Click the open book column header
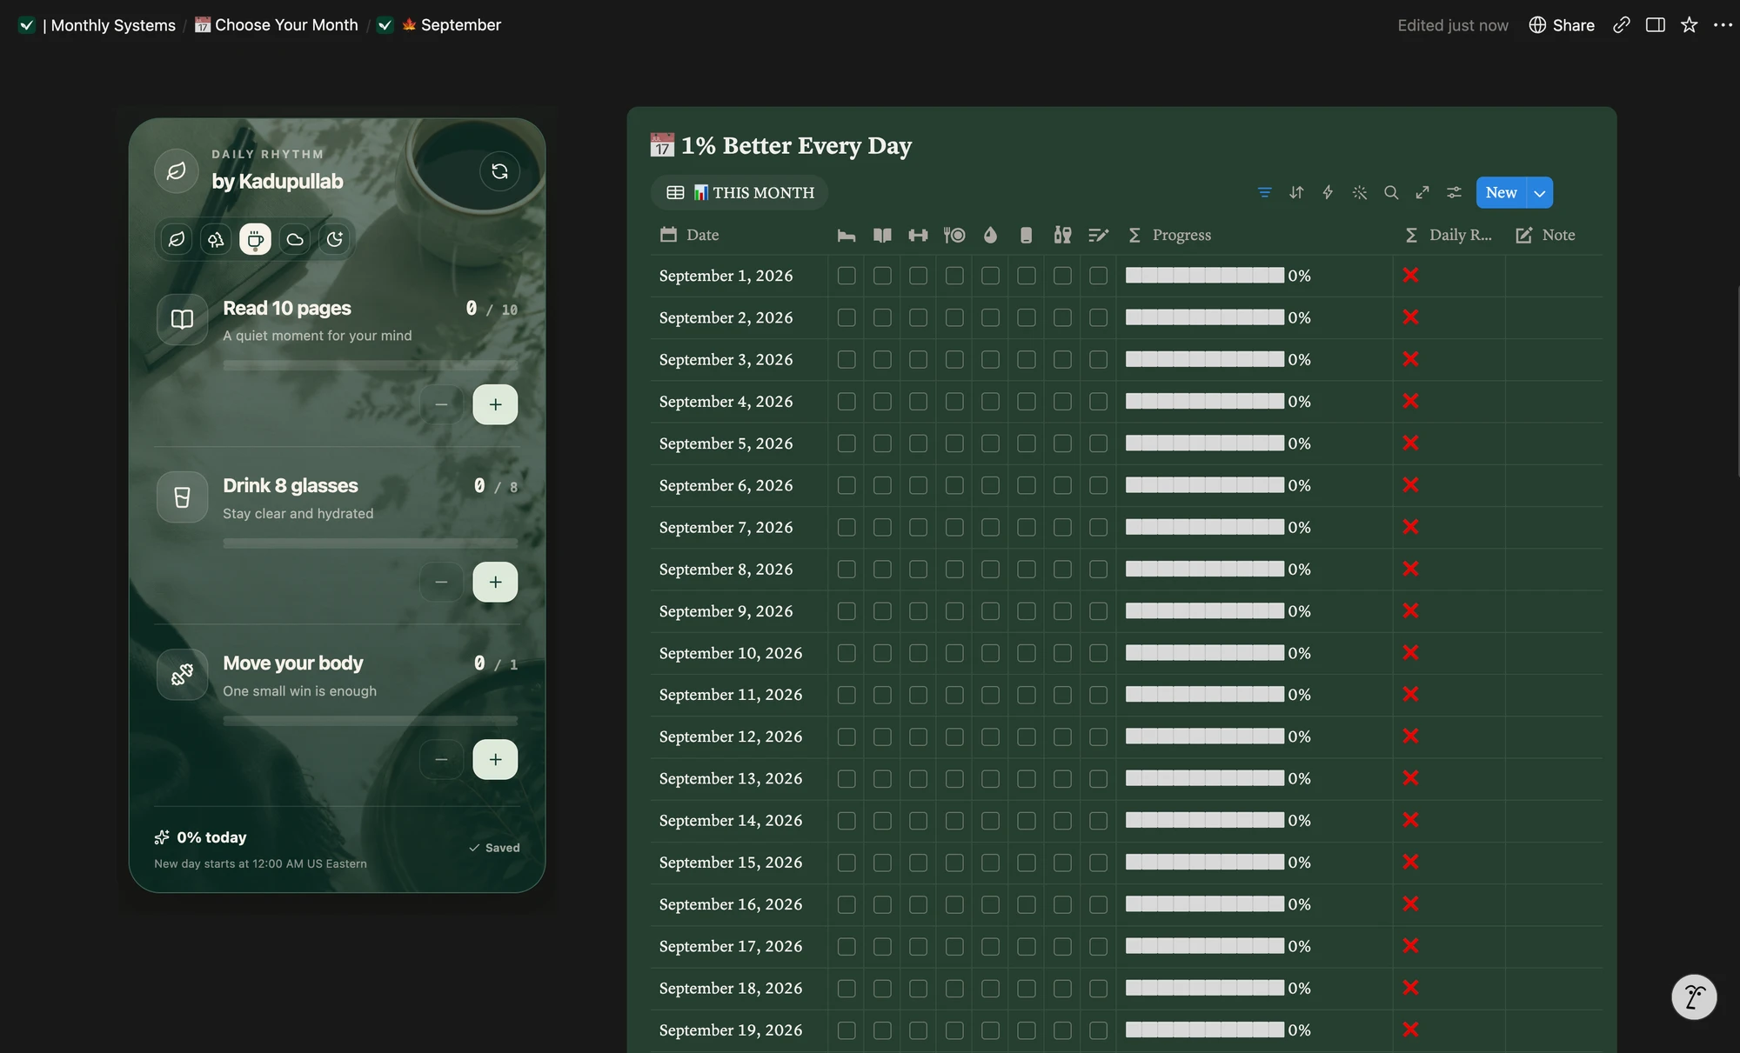Screen dimensions: 1740x1053 click(882, 235)
